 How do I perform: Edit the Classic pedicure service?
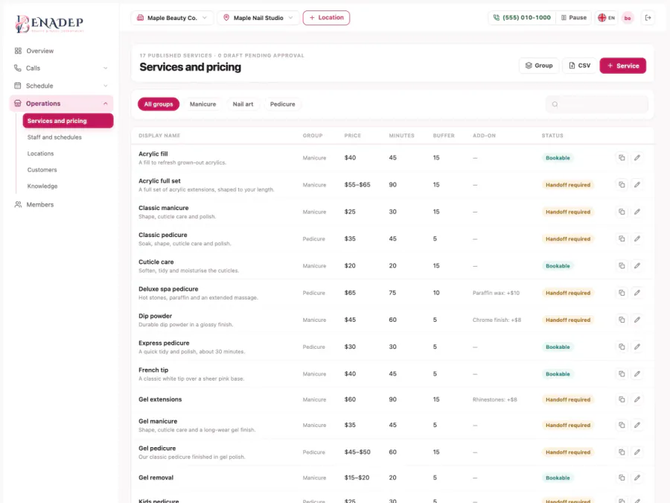click(x=637, y=238)
